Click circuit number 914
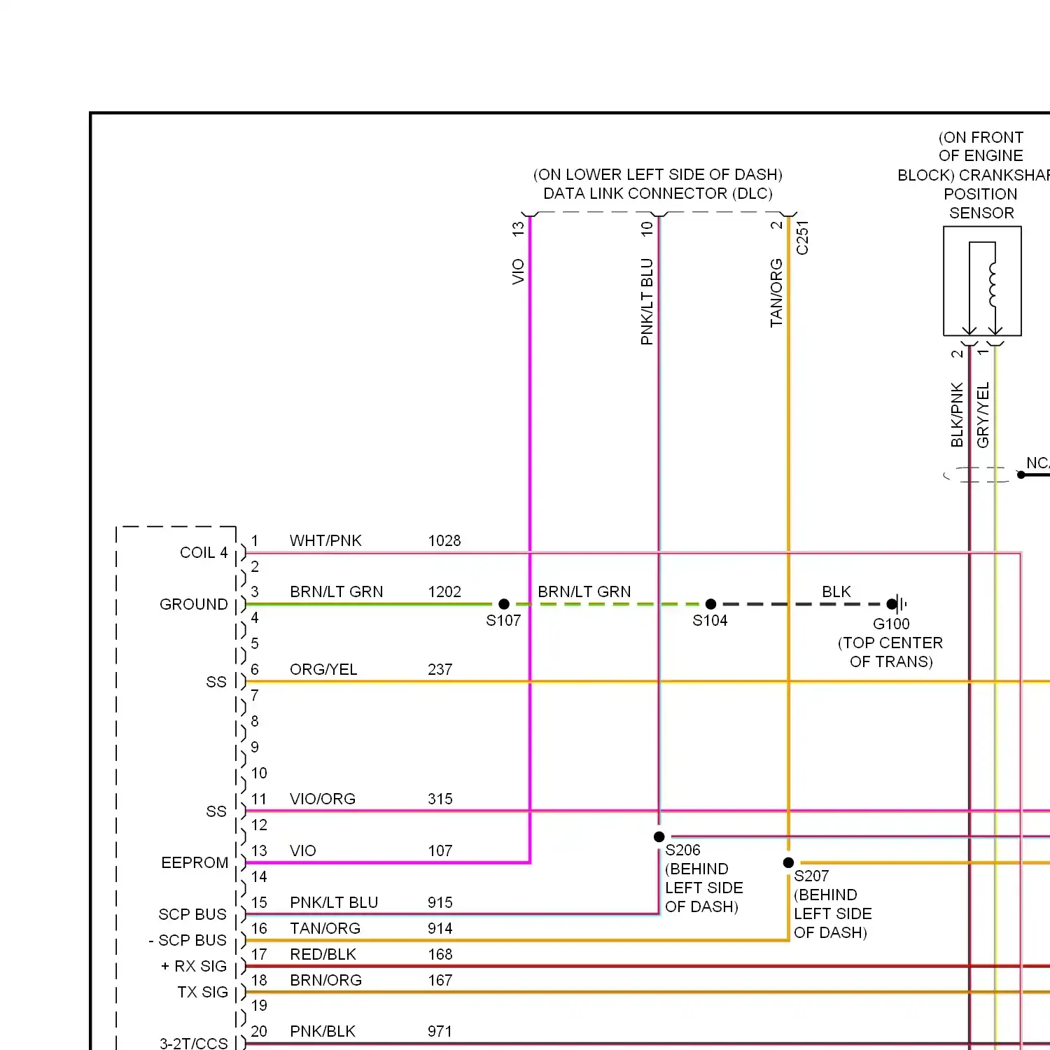The height and width of the screenshot is (1050, 1050). point(440,928)
